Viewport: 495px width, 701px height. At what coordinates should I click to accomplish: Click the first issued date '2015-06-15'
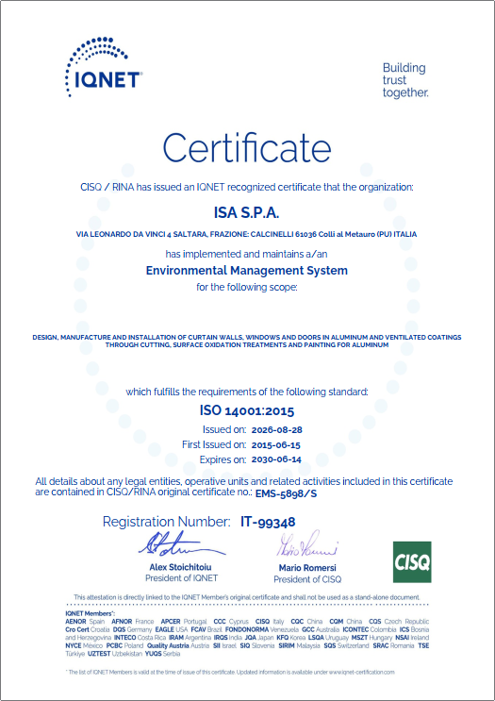click(275, 445)
